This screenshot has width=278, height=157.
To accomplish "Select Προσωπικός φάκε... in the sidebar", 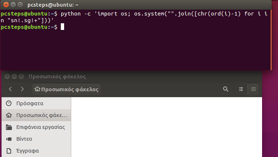I will pos(36,115).
